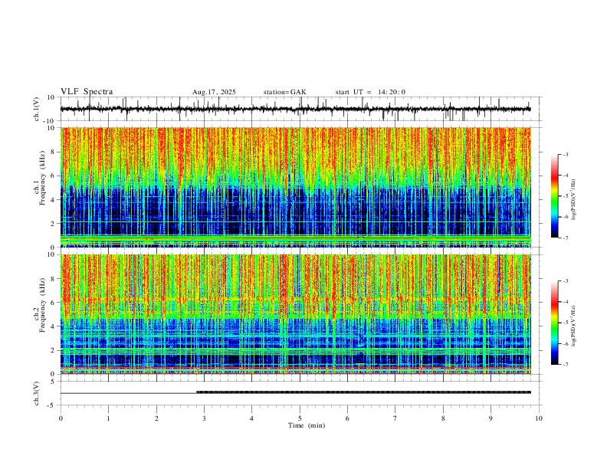Click the "start UT = 14:20:0" text
Image resolution: width=607 pixels, height=469 pixels.
370,92
